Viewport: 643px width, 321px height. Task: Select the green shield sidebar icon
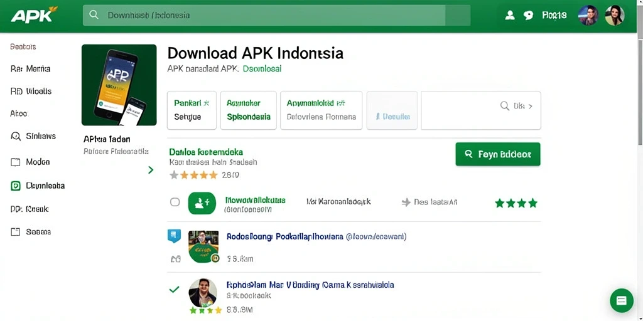tap(15, 186)
